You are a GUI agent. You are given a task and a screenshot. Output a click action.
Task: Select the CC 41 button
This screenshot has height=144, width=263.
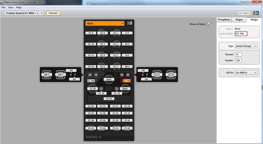point(127,120)
